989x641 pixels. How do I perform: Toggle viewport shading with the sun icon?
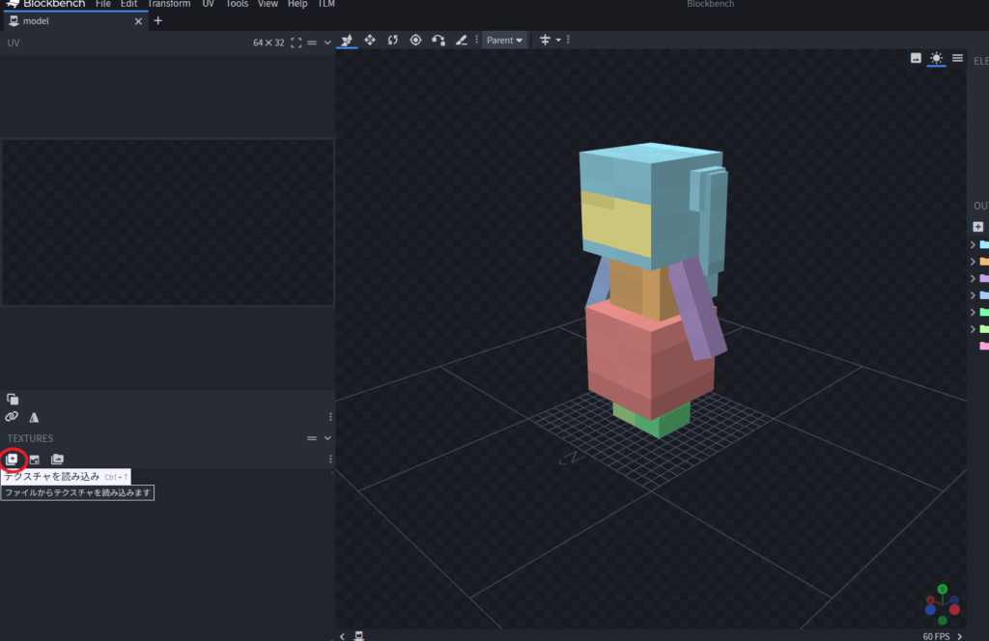pyautogui.click(x=936, y=58)
